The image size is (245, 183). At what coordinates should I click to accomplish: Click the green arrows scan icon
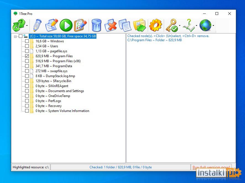click(19, 25)
